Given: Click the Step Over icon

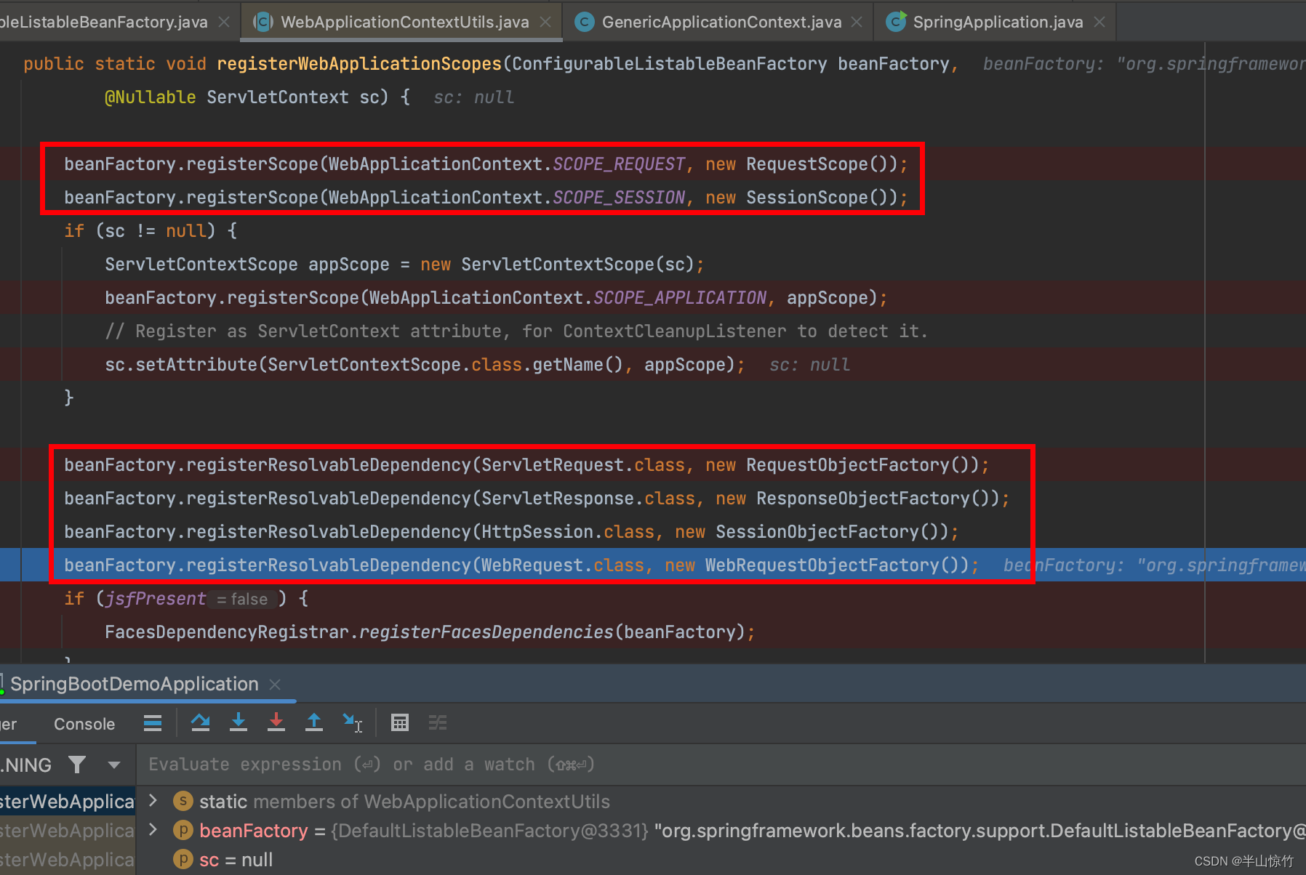Looking at the screenshot, I should pyautogui.click(x=201, y=722).
